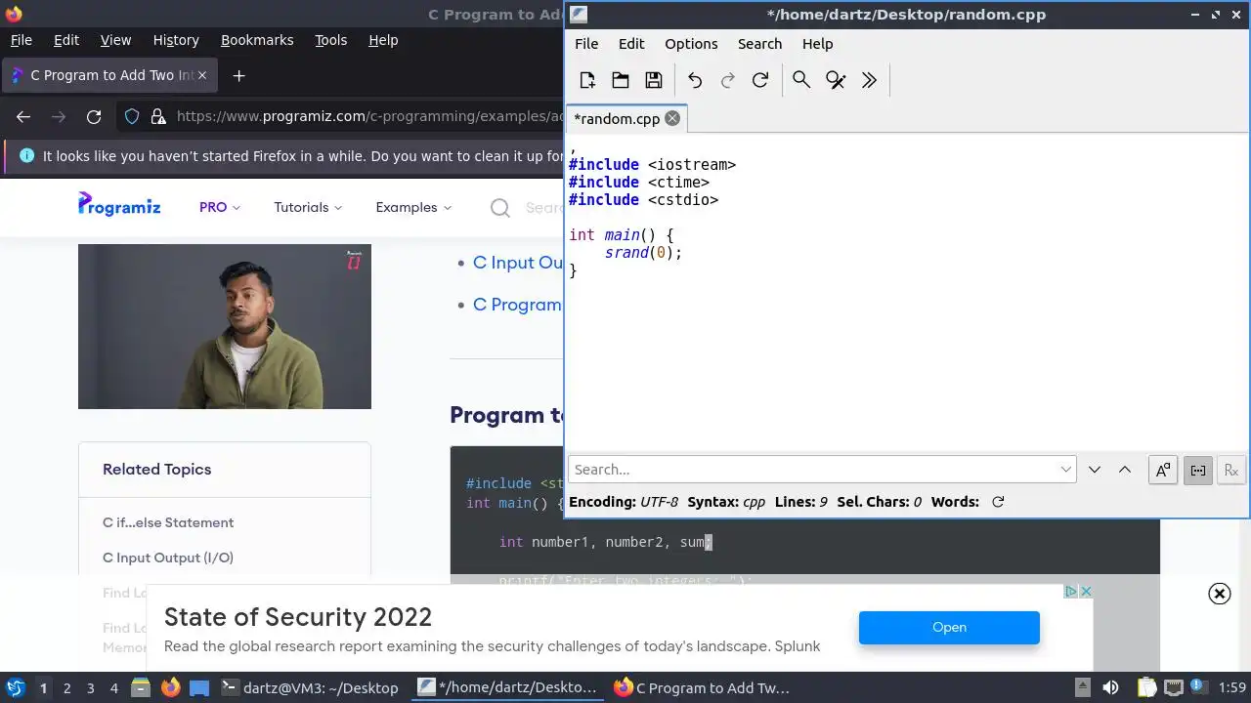Open the editor's Search menu
This screenshot has width=1251, height=703.
(x=759, y=44)
